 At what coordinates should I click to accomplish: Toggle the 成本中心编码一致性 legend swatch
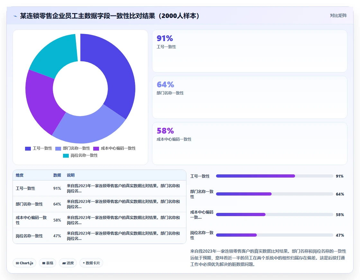(x=96, y=149)
